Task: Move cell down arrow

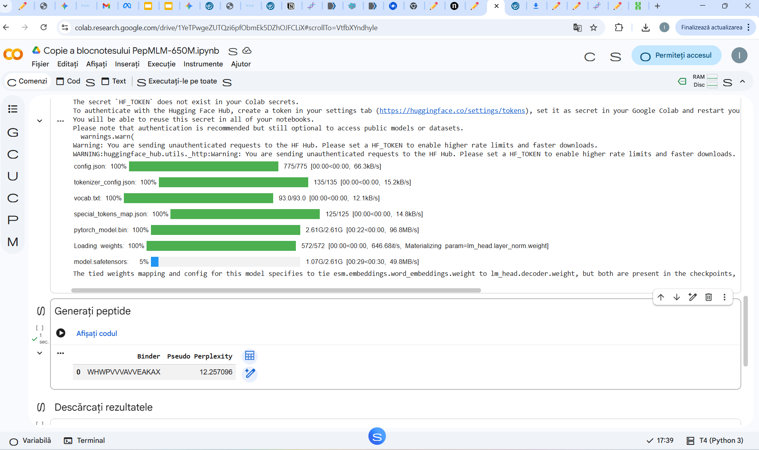Action: tap(677, 297)
